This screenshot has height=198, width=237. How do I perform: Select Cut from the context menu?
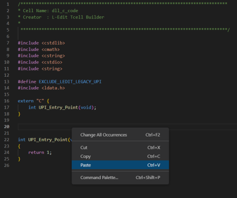(120, 148)
